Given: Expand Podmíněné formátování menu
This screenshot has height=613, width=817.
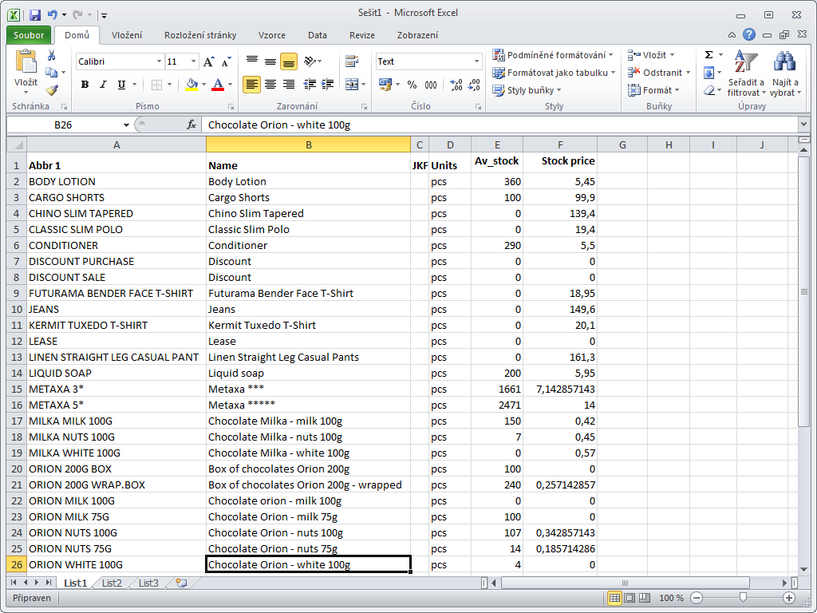Looking at the screenshot, I should point(610,55).
